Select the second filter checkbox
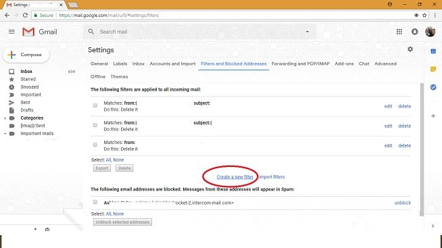 coord(95,125)
